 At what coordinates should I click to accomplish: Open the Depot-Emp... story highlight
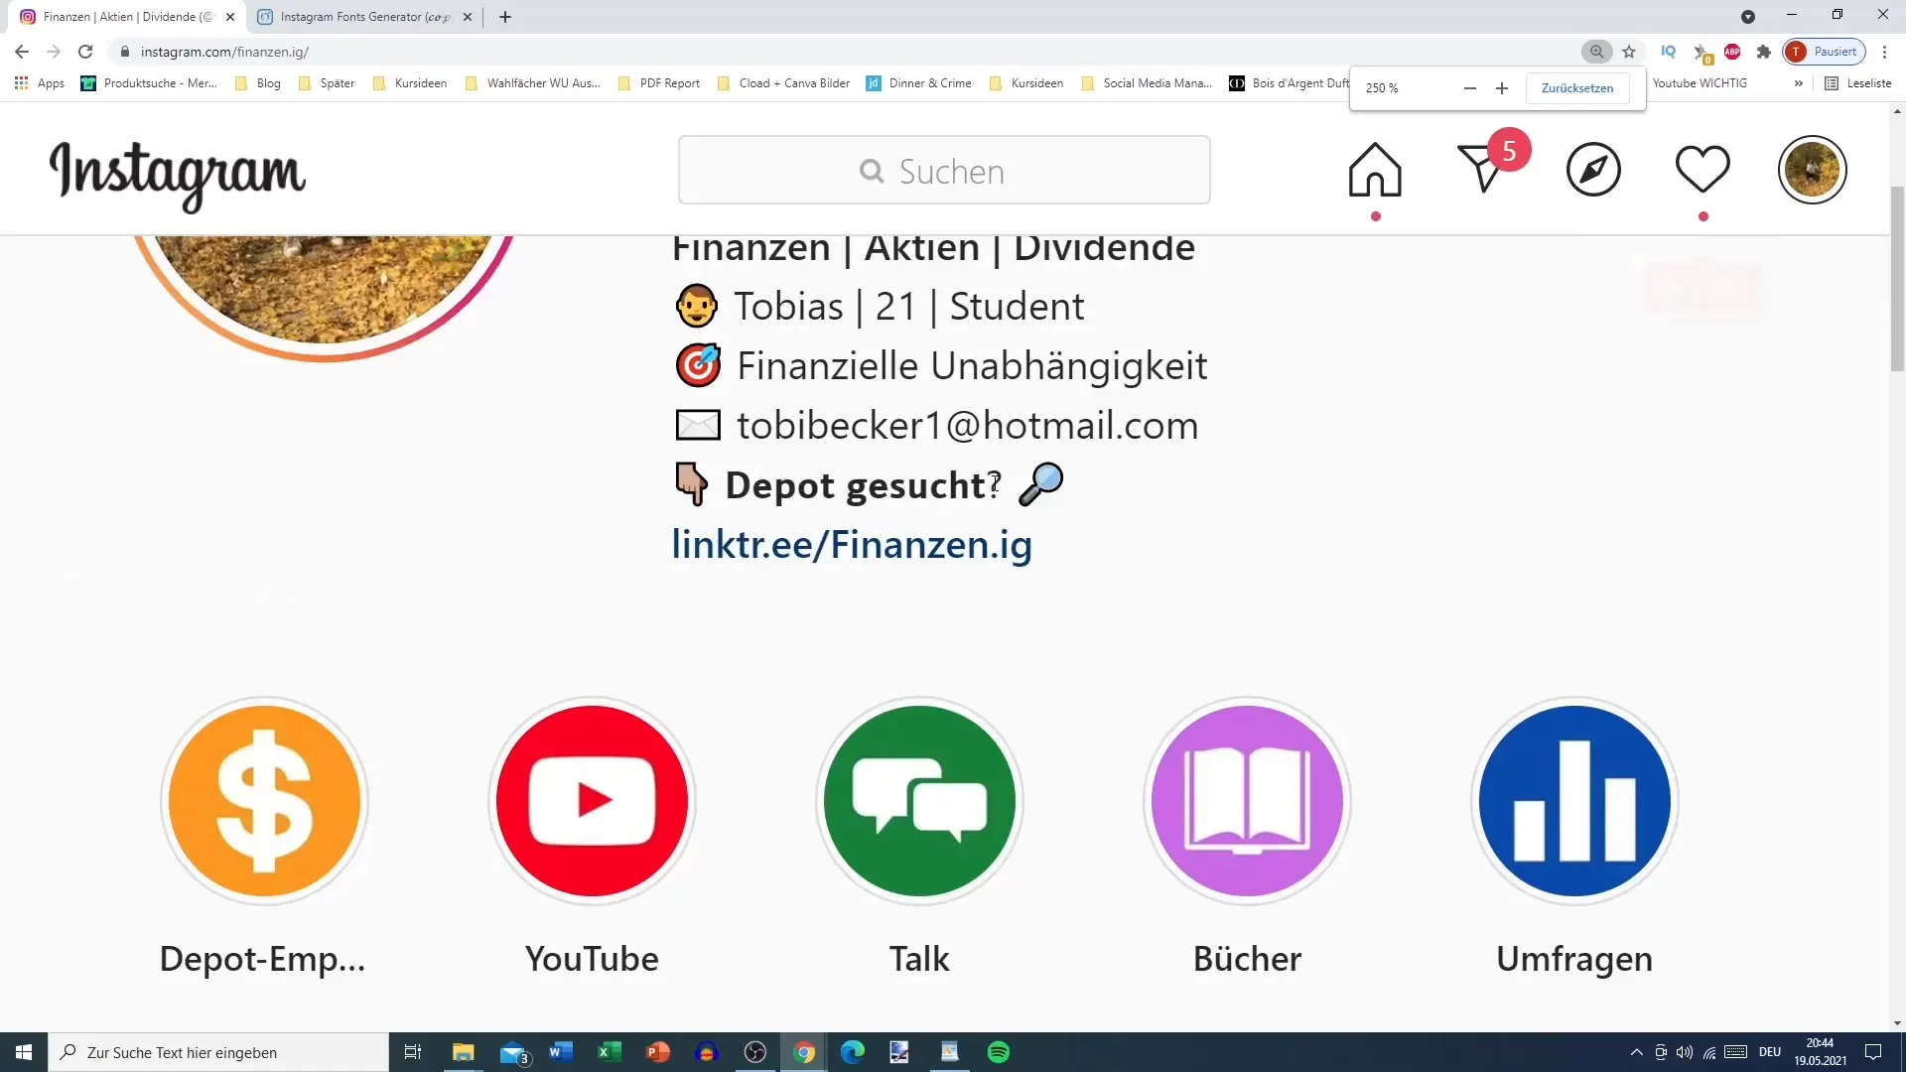click(x=264, y=800)
